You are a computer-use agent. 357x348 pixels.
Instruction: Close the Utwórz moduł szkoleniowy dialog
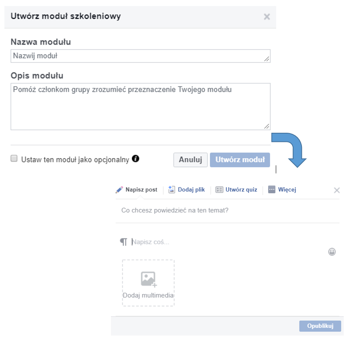[x=267, y=16]
